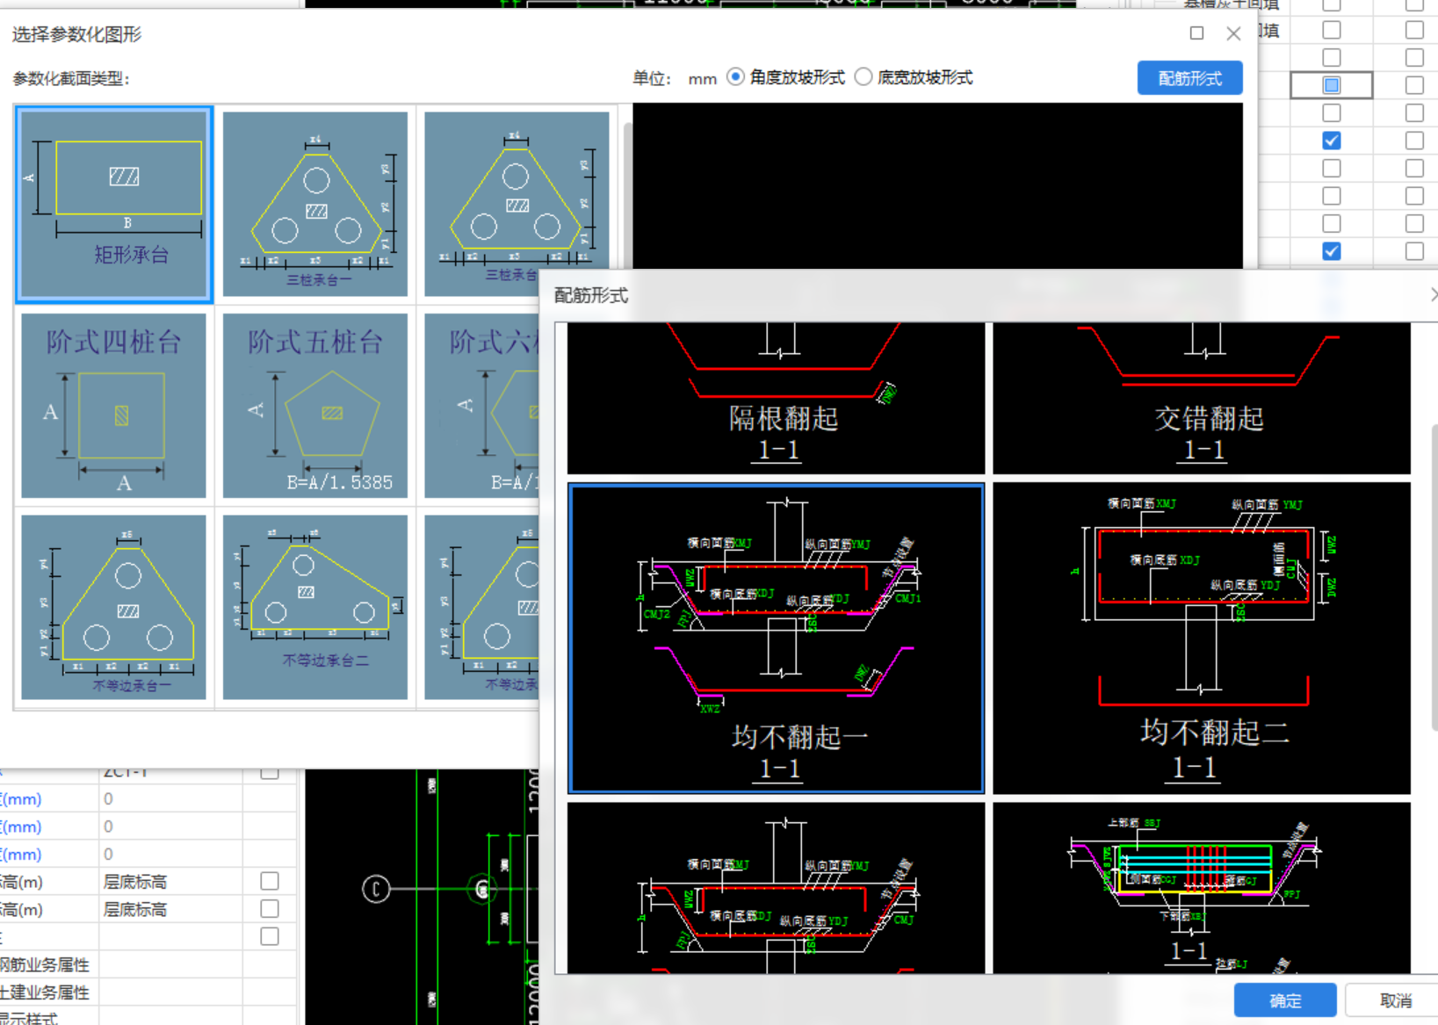Enable the 角度放坡形式 radio option
The image size is (1438, 1025).
point(736,77)
